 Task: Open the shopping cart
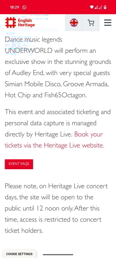click(91, 23)
